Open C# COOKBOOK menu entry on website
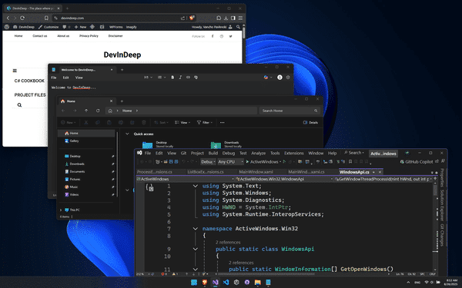Image resolution: width=462 pixels, height=288 pixels. pyautogui.click(x=29, y=81)
